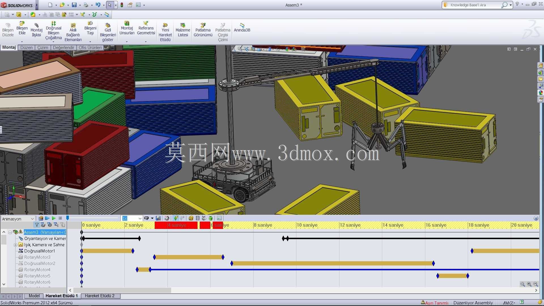544x306 pixels.
Task: Click the New document icon
Action: click(x=50, y=5)
